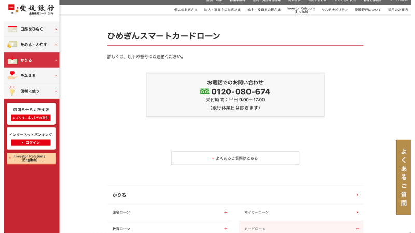Open 愛媛銀行について in top navigation
This screenshot has width=415, height=233.
[x=368, y=10]
